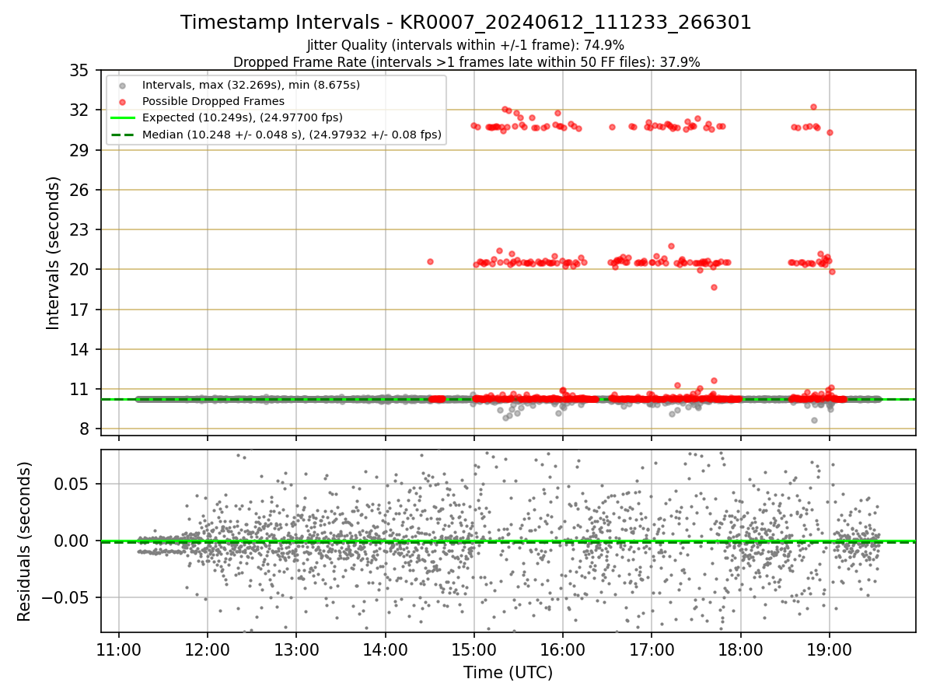Click the 0.00 tick label on the residuals axis
The height and width of the screenshot is (700, 933).
click(x=73, y=541)
